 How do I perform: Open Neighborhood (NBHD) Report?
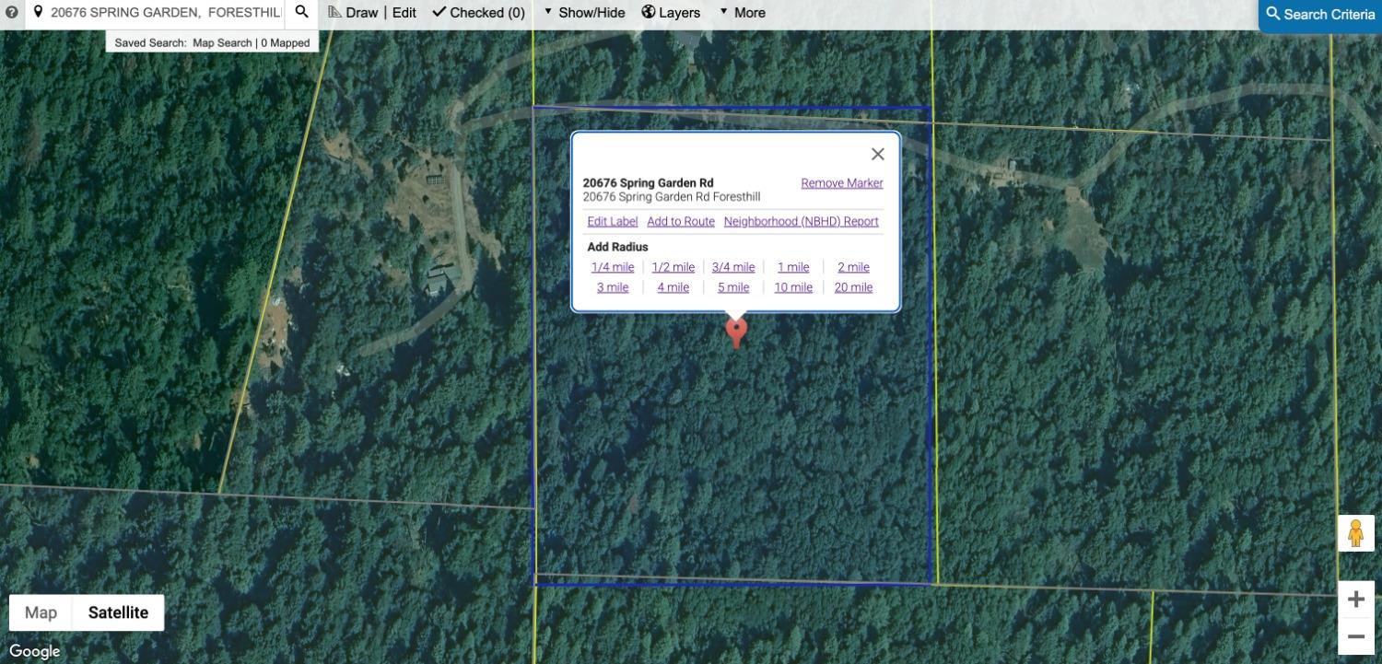tap(801, 222)
